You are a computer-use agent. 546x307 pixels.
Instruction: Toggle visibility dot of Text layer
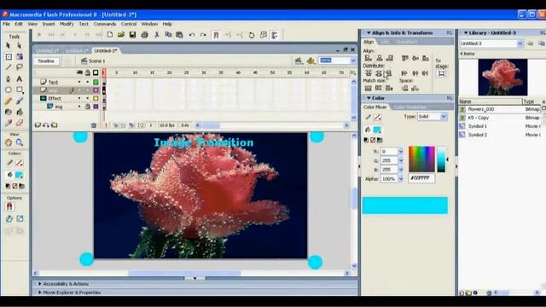79,82
